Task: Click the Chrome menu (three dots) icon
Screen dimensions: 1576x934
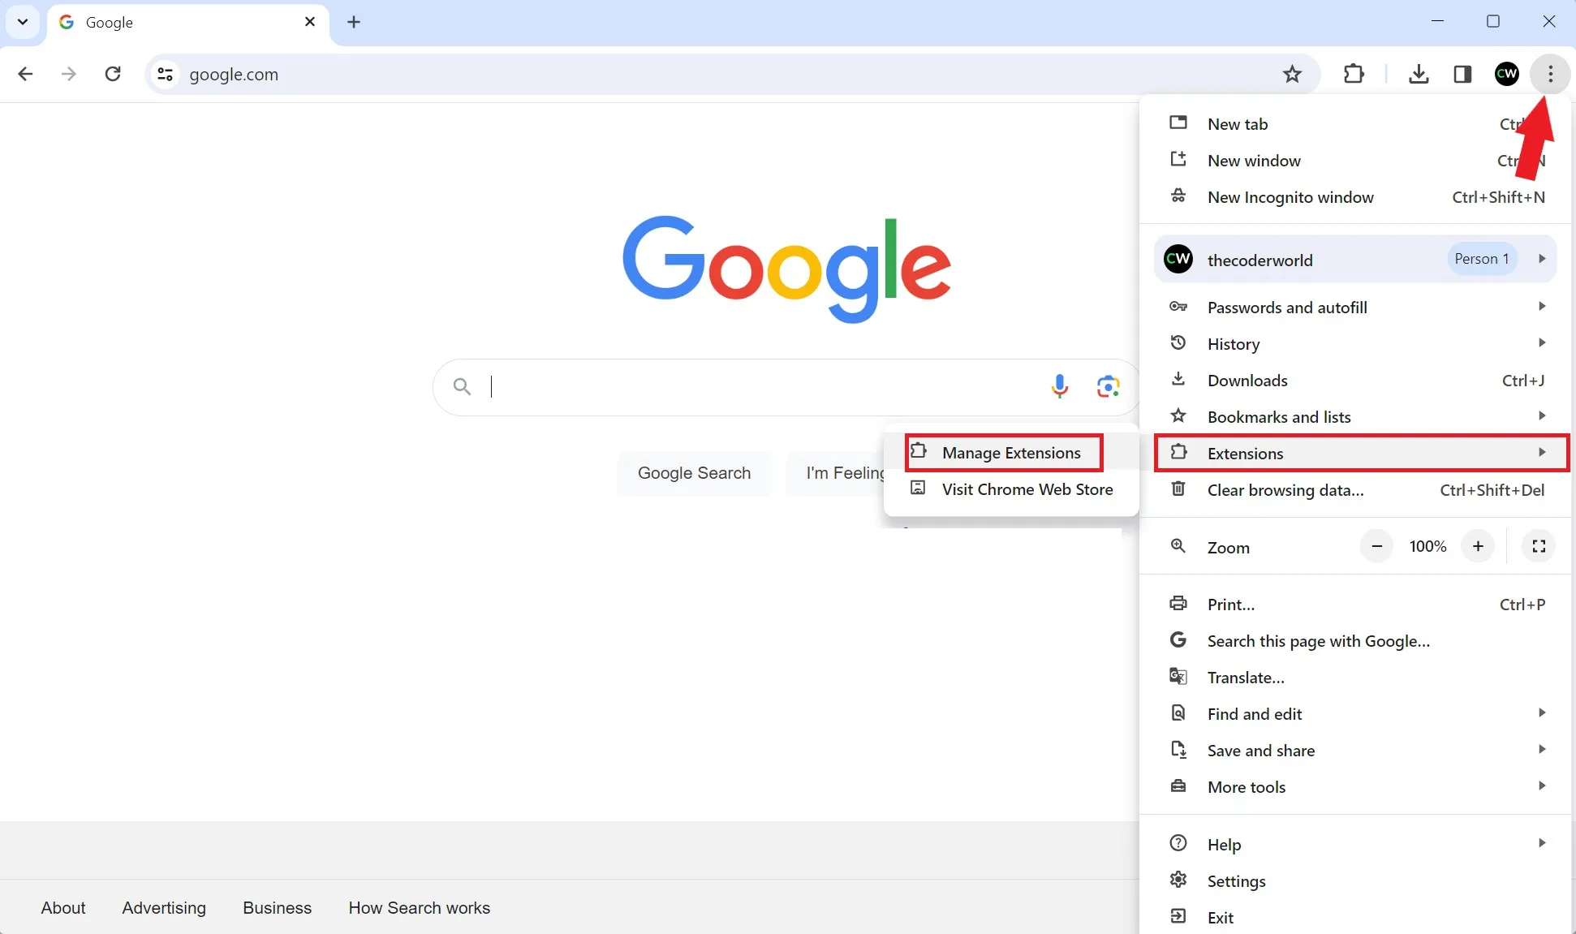Action: (1551, 73)
